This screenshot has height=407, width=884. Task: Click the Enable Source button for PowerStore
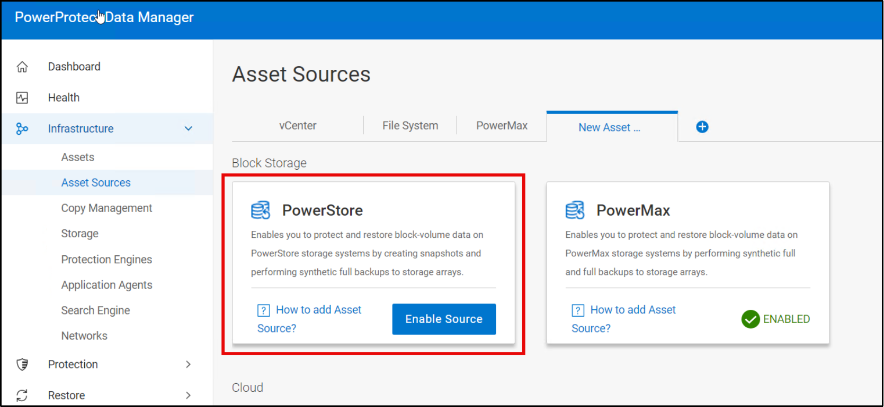pos(444,319)
